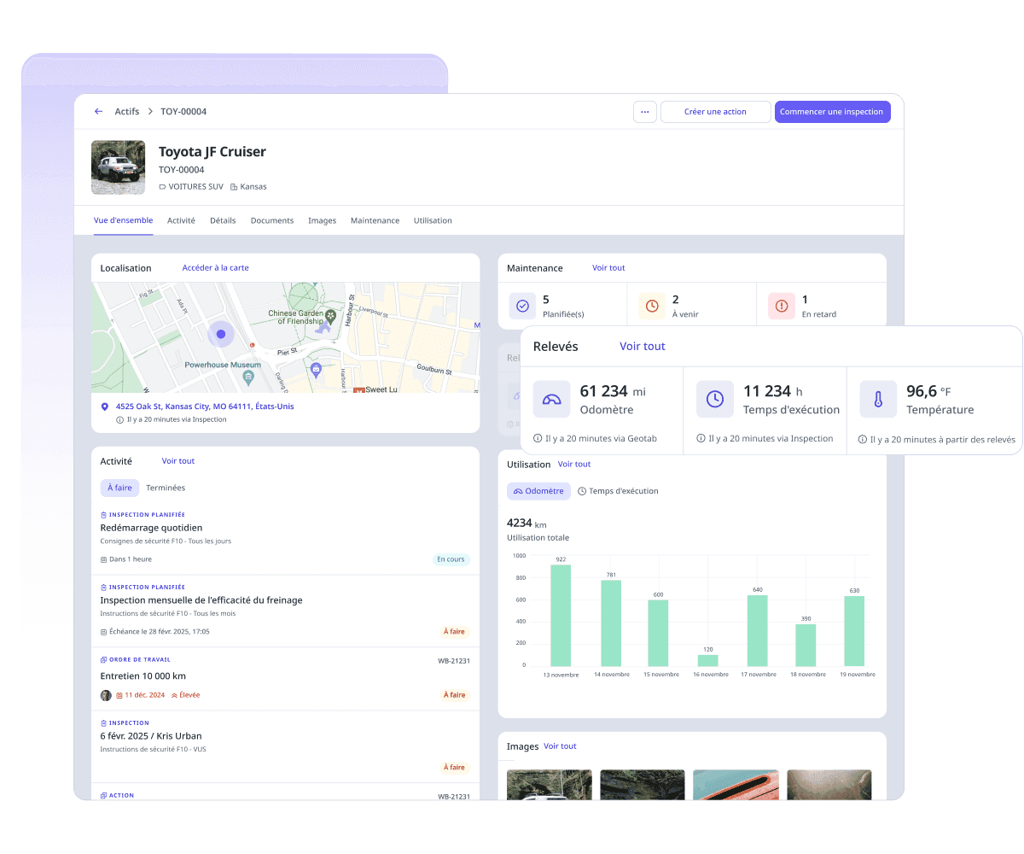Click the En retard red alert icon
Screen dimensions: 1024x854
781,306
